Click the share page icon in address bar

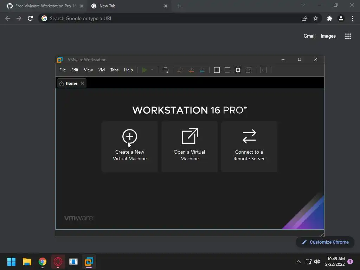304,18
